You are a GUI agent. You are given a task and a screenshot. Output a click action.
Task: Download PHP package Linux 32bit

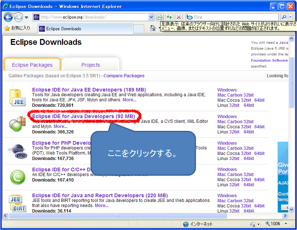234,159
